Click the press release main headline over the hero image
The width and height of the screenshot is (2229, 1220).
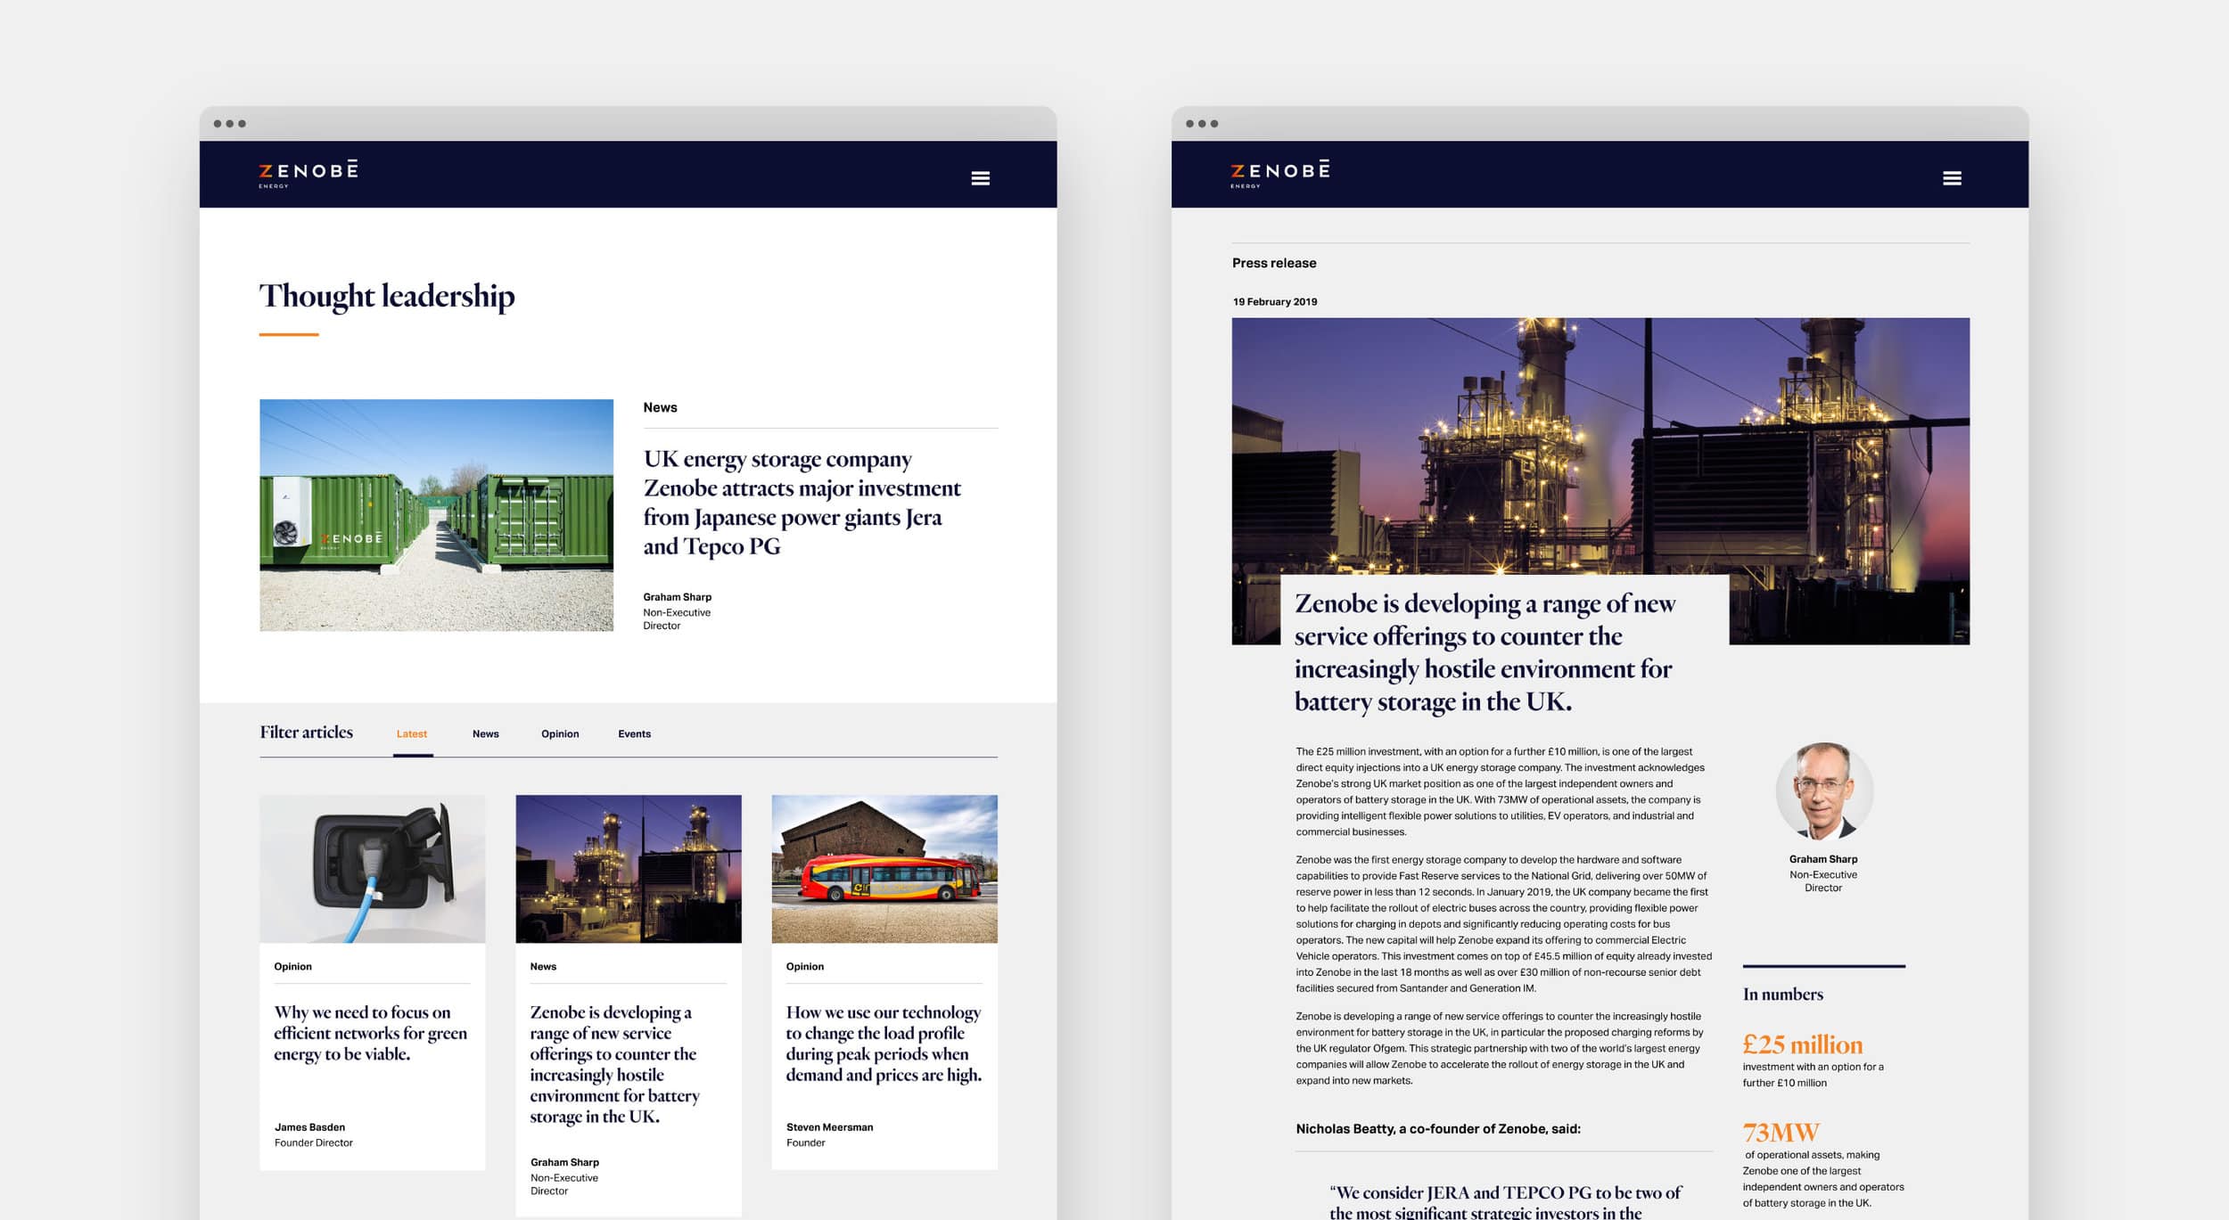click(1485, 652)
